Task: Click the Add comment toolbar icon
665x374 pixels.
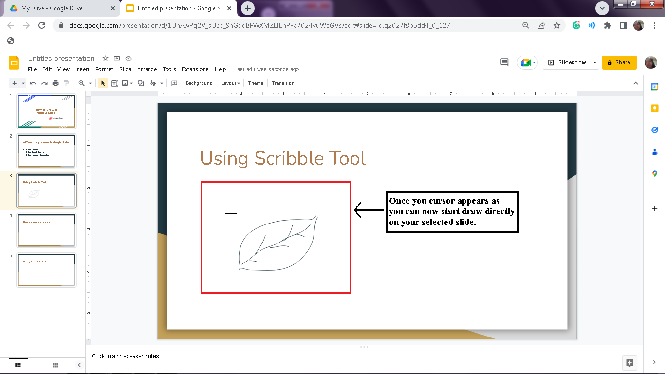Action: (174, 83)
